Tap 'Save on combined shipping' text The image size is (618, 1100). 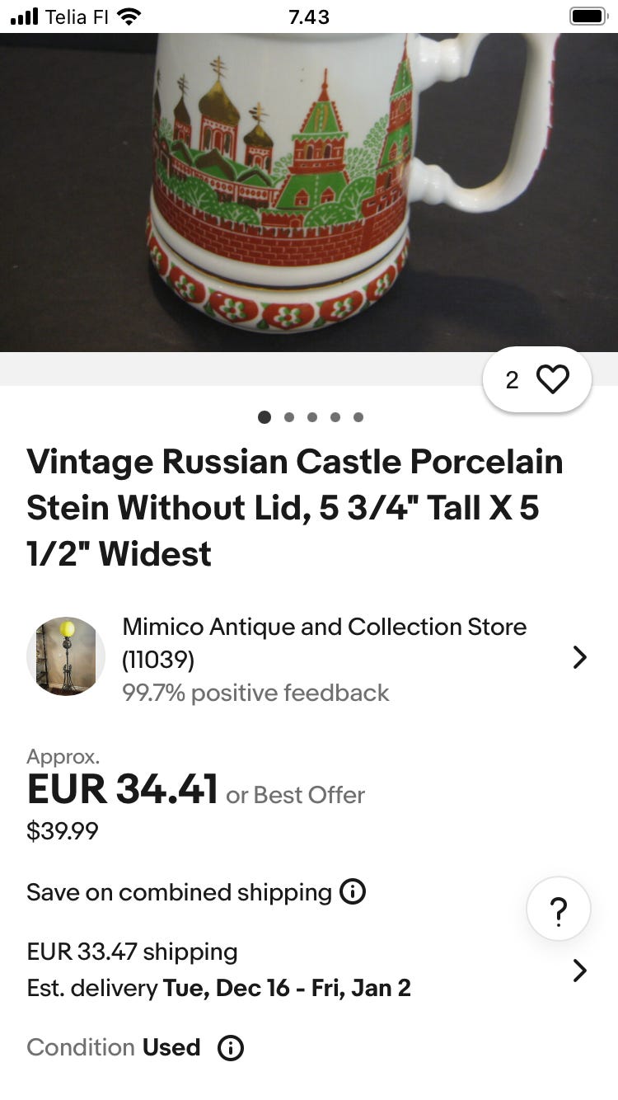point(179,892)
